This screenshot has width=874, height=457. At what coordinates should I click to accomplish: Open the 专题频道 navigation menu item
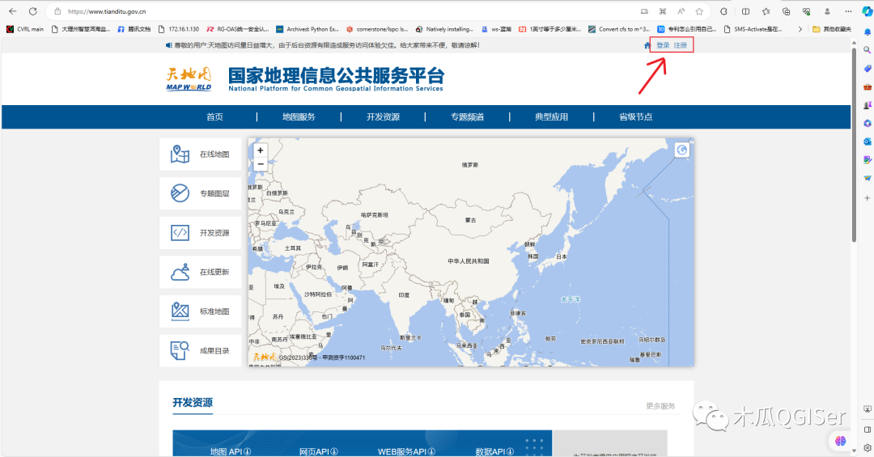click(x=467, y=117)
